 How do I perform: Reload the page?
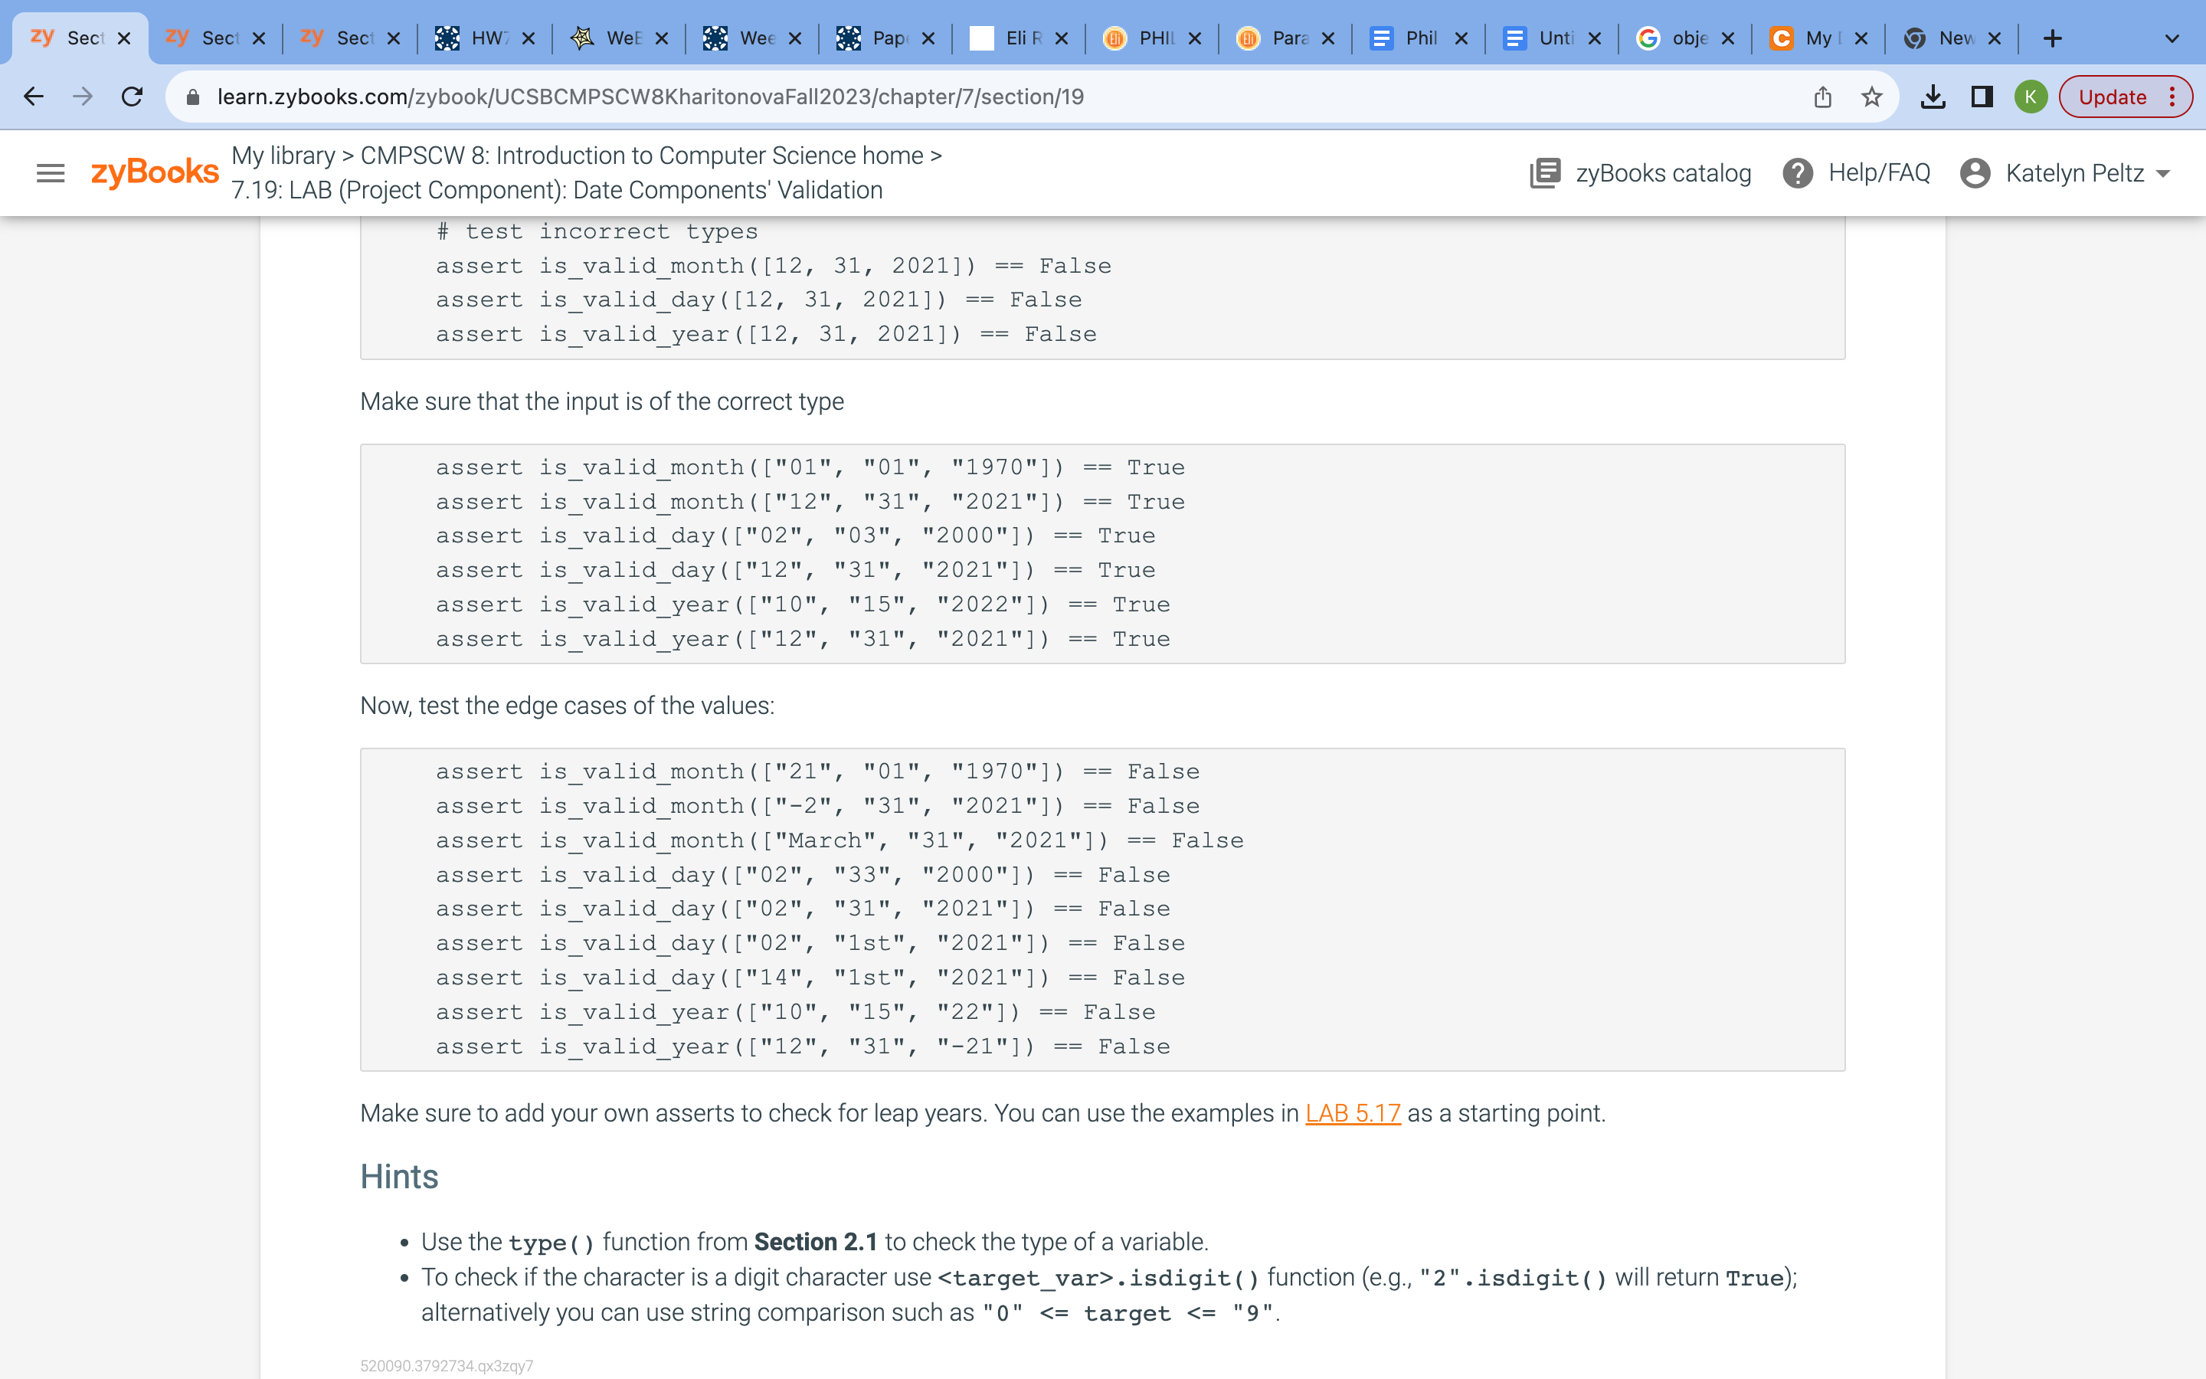(x=133, y=97)
